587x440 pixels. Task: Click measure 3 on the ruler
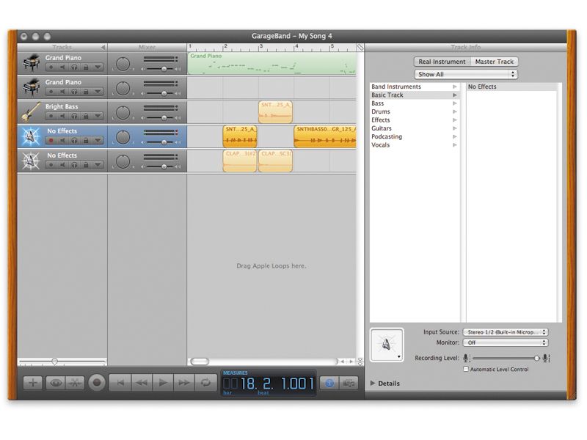(260, 48)
